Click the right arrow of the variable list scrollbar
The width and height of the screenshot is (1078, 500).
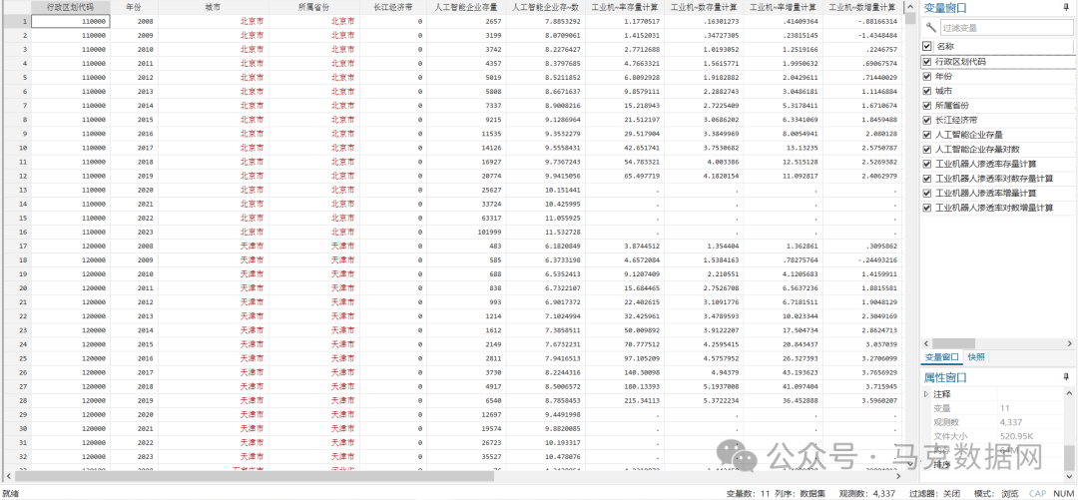(1069, 343)
